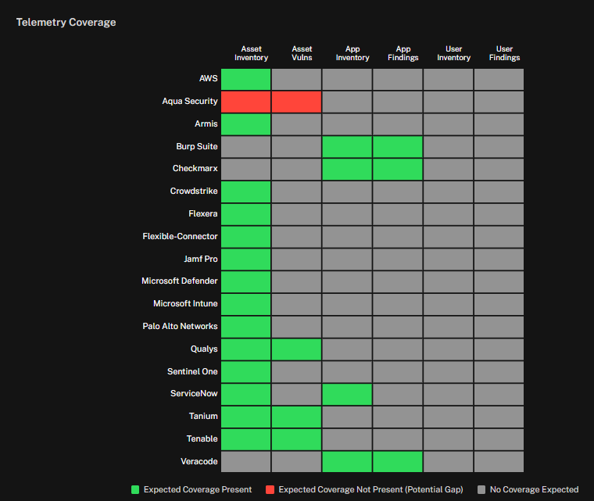
Task: Click the green Expected Coverage Present swatch
Action: pos(135,489)
